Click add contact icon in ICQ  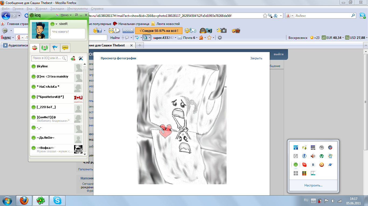(73, 58)
